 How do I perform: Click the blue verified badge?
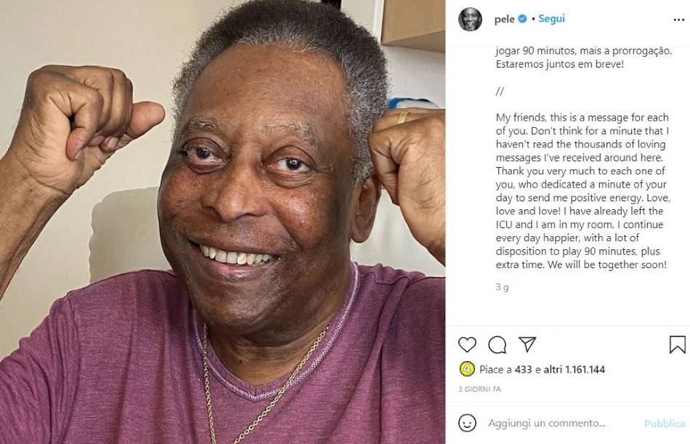point(522,19)
